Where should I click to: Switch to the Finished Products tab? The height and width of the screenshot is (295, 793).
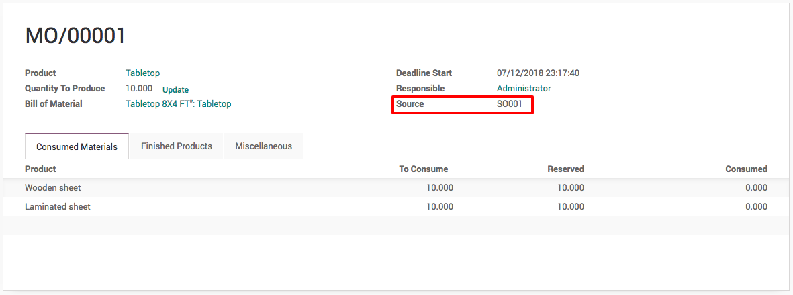176,146
